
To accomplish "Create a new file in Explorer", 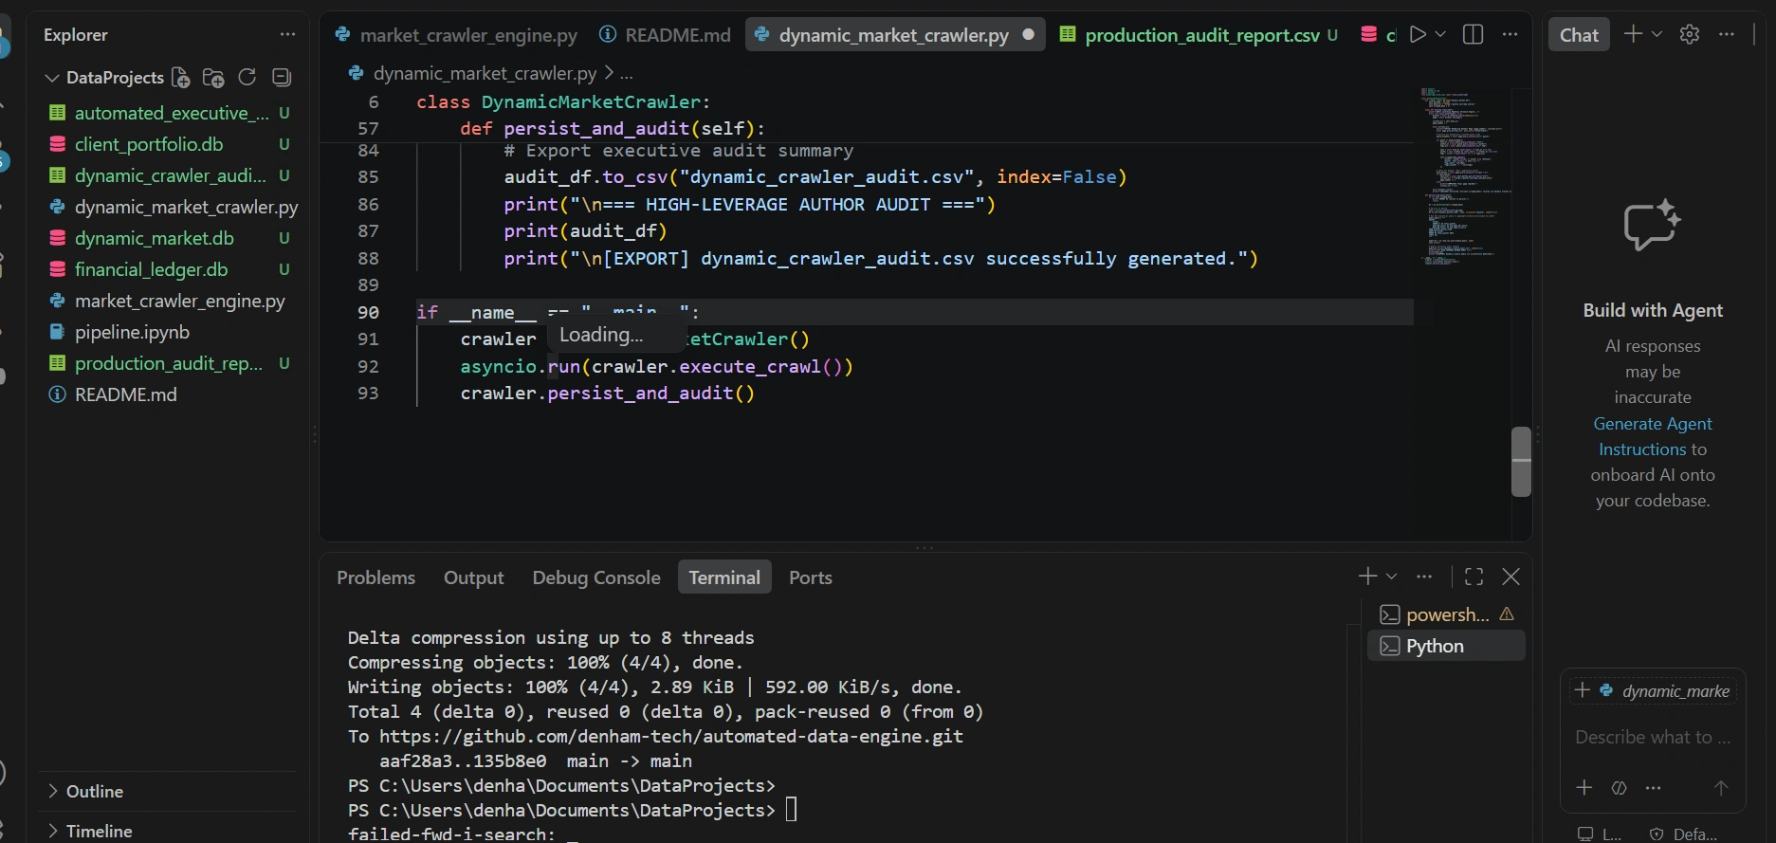I will [180, 78].
